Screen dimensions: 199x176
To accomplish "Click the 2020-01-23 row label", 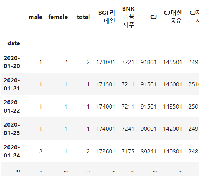I will [12, 129].
